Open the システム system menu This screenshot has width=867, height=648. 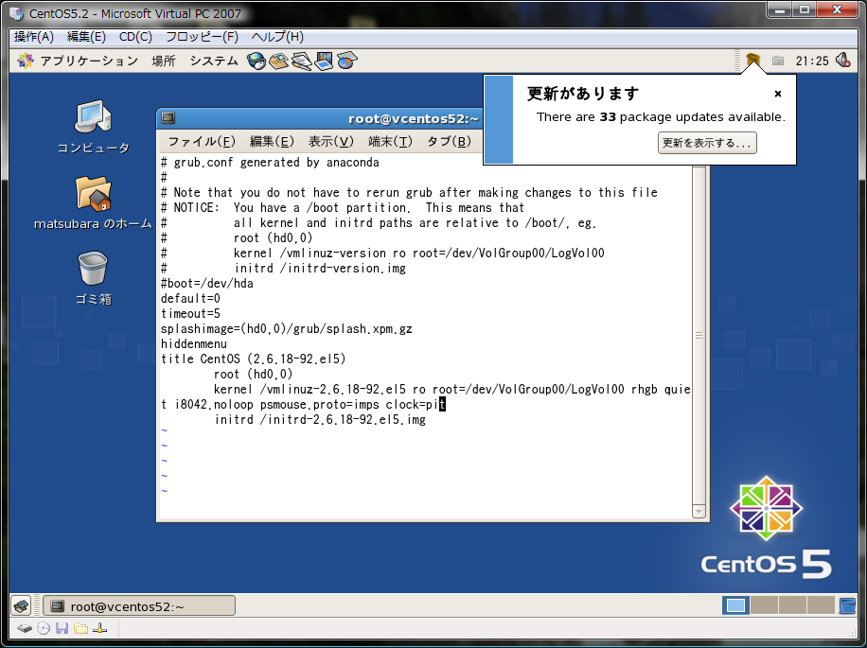[213, 61]
